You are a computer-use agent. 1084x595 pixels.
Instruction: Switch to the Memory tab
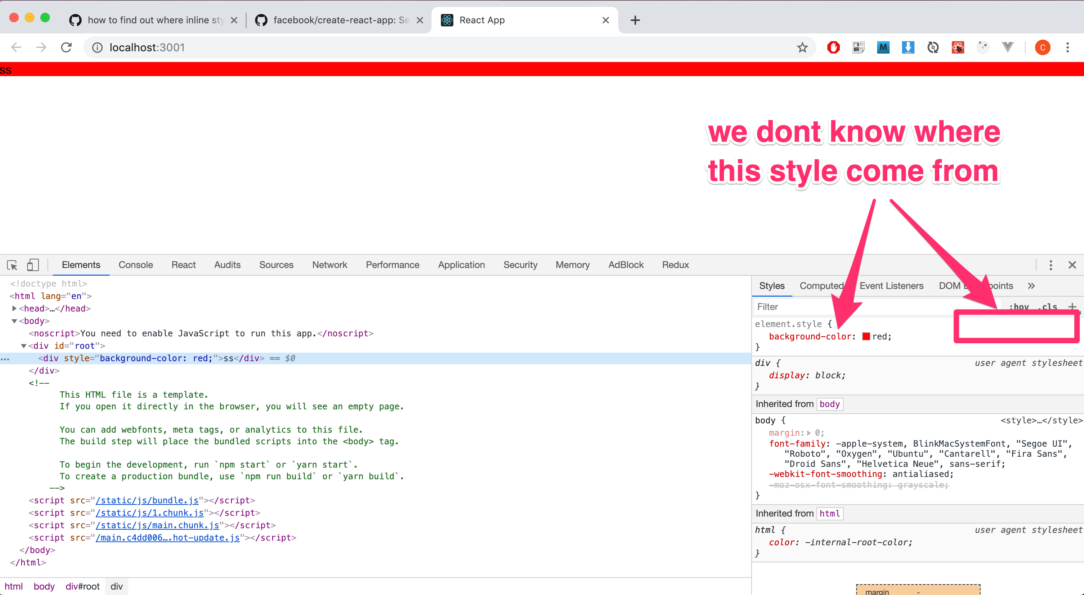click(572, 265)
